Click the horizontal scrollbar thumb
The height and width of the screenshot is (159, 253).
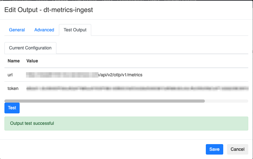[104, 101]
